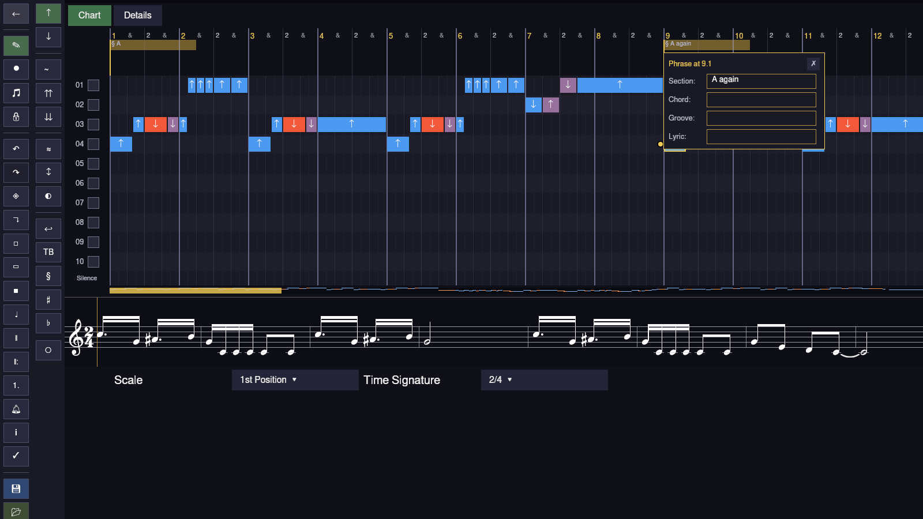The image size is (923, 519).
Task: Click the Lyric input field
Action: 761,137
